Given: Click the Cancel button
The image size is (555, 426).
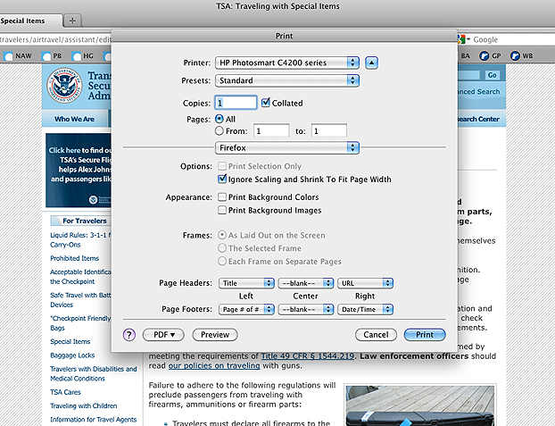Looking at the screenshot, I should pyautogui.click(x=376, y=335).
